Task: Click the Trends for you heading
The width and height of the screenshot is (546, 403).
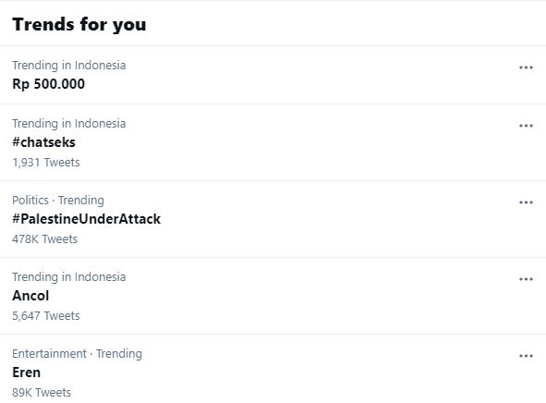Action: tap(79, 24)
